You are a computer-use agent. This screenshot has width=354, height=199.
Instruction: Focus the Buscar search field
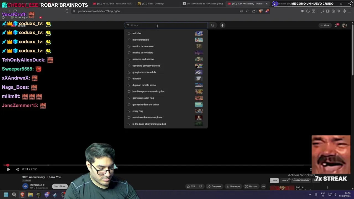point(166,25)
